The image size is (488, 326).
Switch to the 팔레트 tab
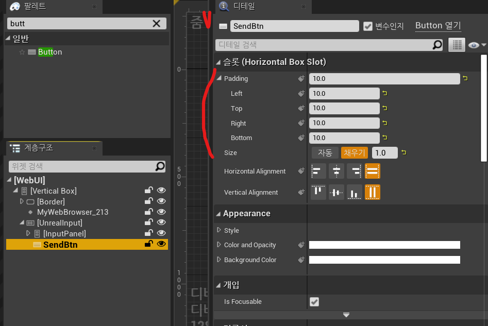coord(35,7)
